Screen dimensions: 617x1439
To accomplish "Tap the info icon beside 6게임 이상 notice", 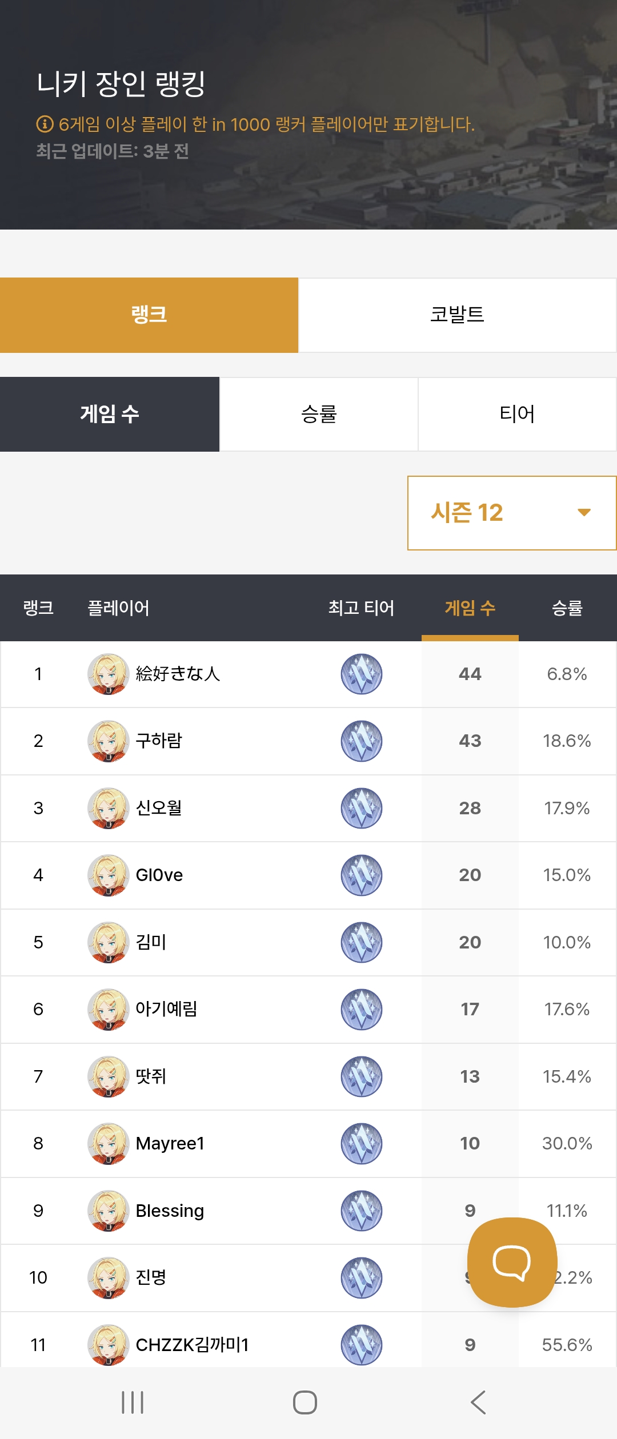I will [45, 124].
